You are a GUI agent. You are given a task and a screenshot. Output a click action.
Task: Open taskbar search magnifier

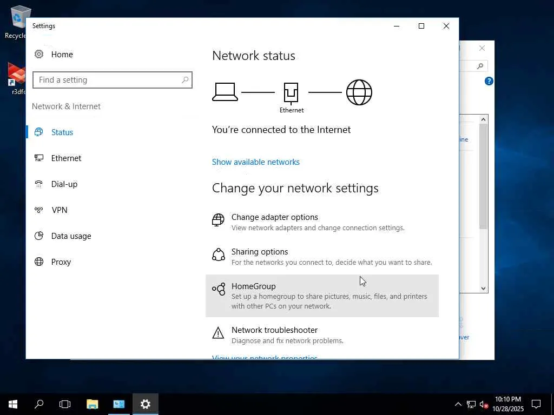coord(39,404)
